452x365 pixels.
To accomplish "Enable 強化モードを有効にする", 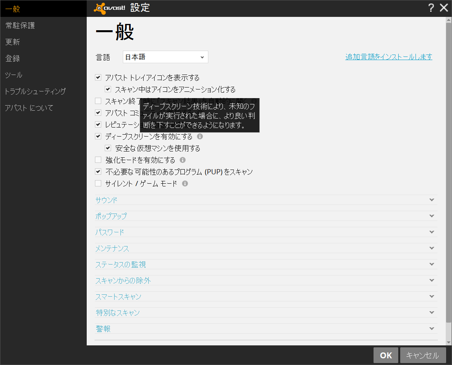I will (98, 160).
